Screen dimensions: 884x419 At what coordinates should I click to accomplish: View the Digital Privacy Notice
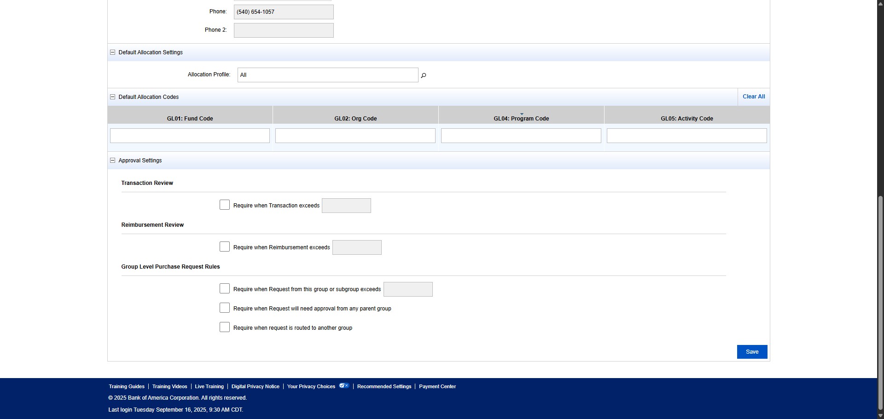[x=255, y=386]
